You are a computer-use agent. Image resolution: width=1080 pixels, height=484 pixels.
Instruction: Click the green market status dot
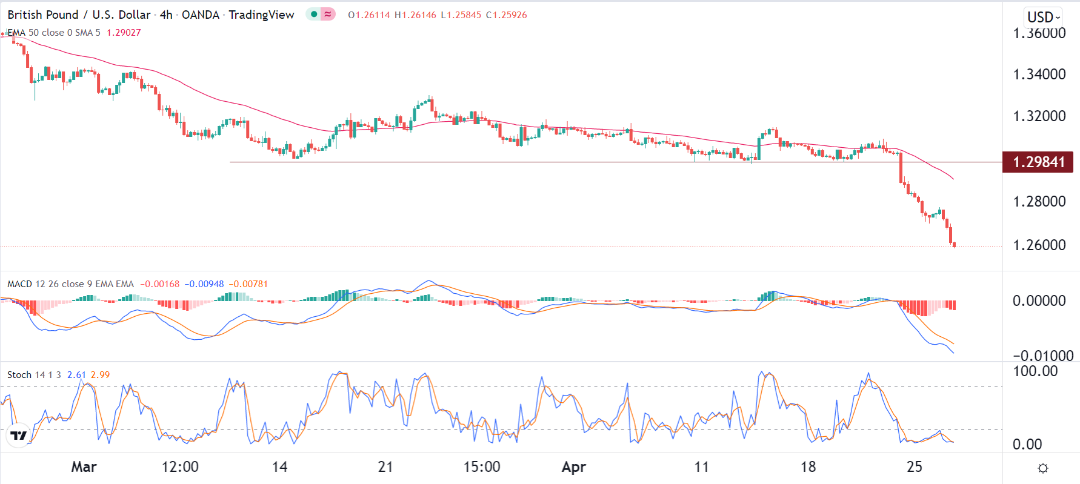tap(314, 14)
